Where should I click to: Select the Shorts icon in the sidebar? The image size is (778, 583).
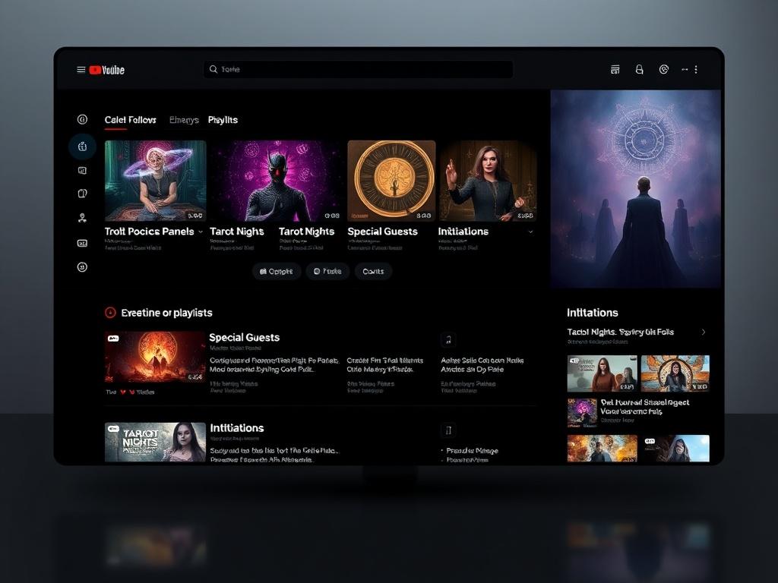click(82, 146)
